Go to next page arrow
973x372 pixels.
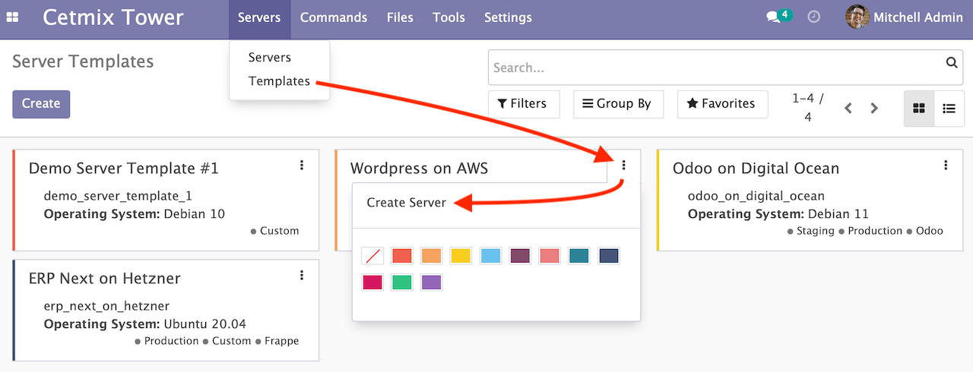[x=874, y=108]
